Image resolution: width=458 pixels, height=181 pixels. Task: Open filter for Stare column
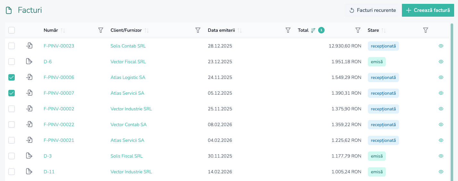click(x=426, y=30)
